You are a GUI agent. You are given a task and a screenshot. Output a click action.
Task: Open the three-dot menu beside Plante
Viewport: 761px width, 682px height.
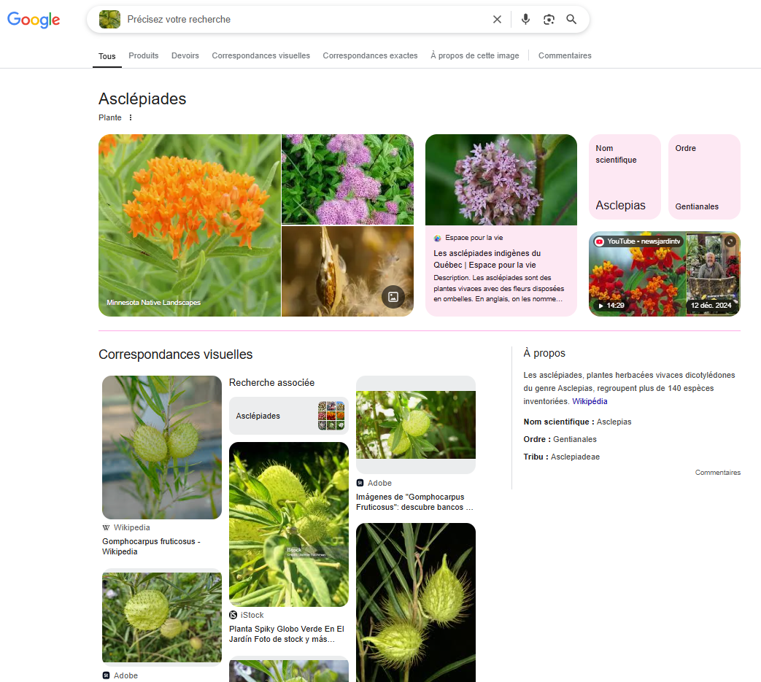tap(131, 117)
